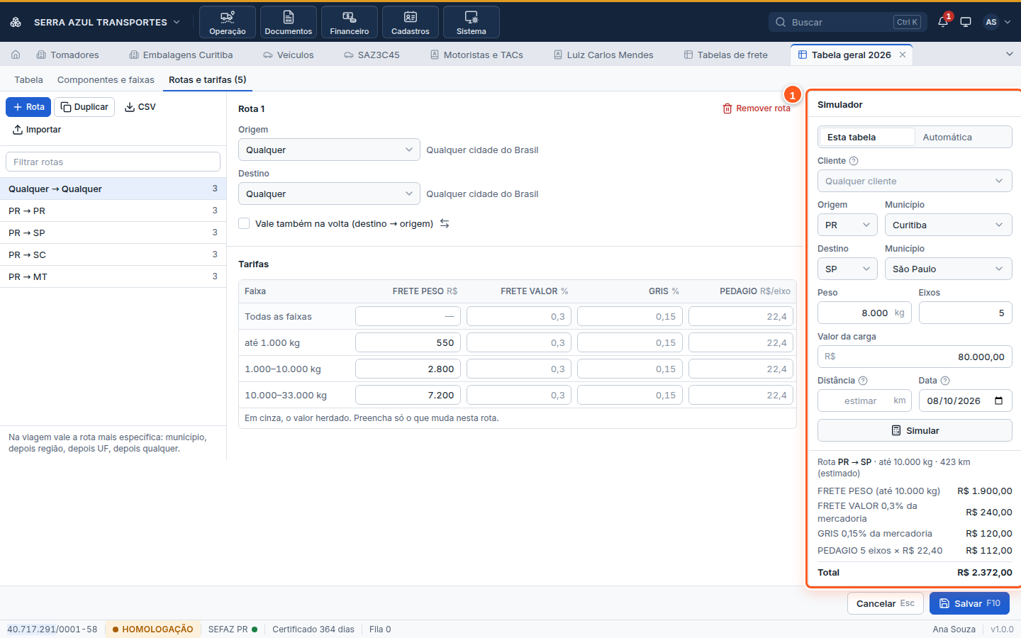Click the monitor display icon in header
Image resolution: width=1021 pixels, height=638 pixels.
pyautogui.click(x=966, y=22)
